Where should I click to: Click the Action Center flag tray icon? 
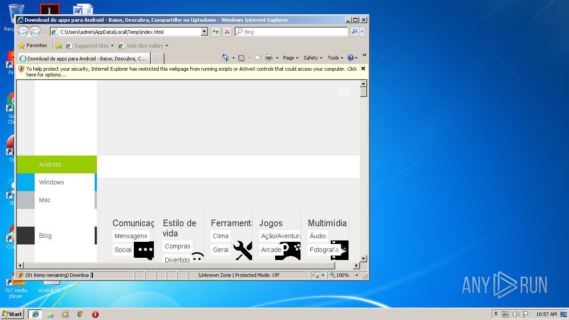526,314
